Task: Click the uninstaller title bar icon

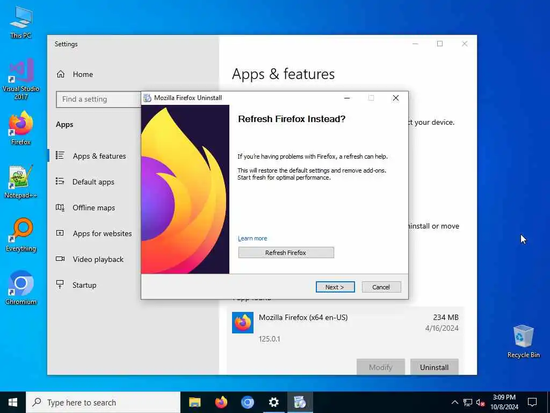Action: coord(147,98)
